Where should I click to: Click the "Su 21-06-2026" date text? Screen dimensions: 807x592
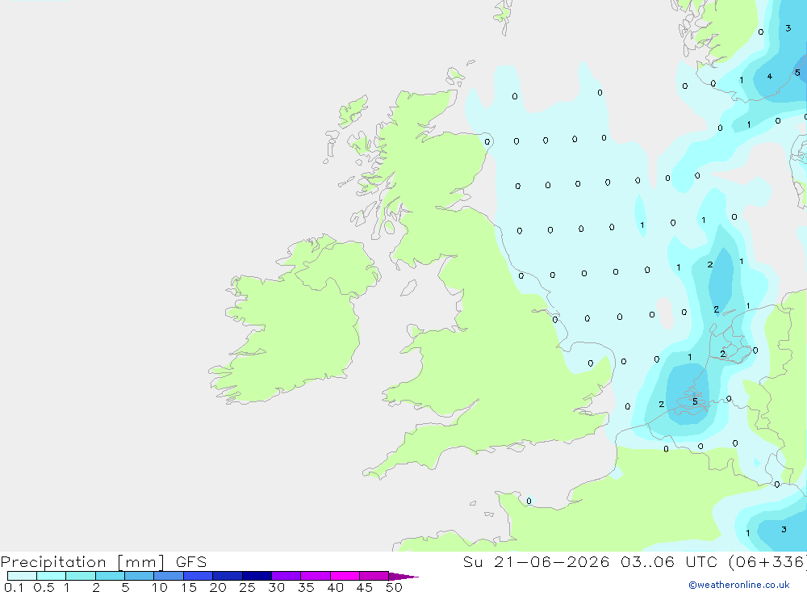click(x=537, y=562)
